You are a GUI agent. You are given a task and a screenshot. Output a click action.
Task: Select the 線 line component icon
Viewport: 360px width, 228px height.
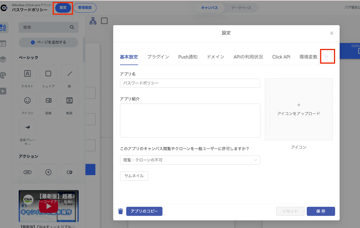click(69, 74)
